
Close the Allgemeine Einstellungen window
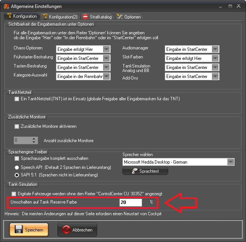pos(238,6)
